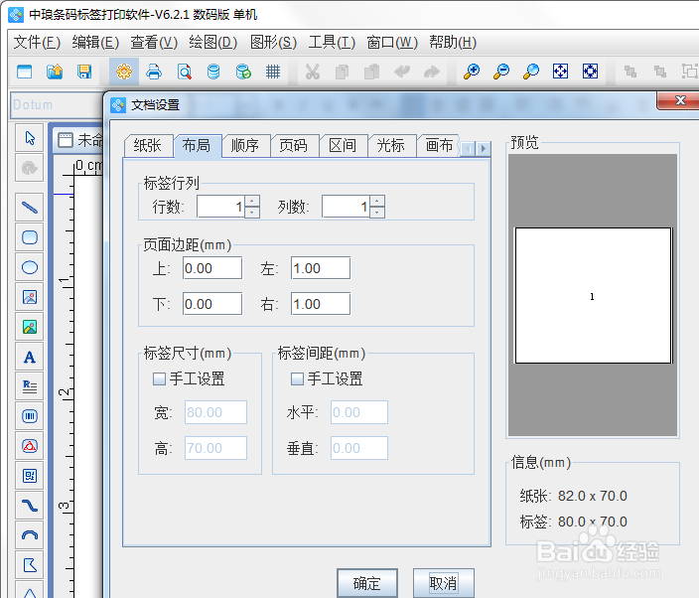Click the database settings cylinder icon
Image resolution: width=699 pixels, height=598 pixels.
coord(213,72)
